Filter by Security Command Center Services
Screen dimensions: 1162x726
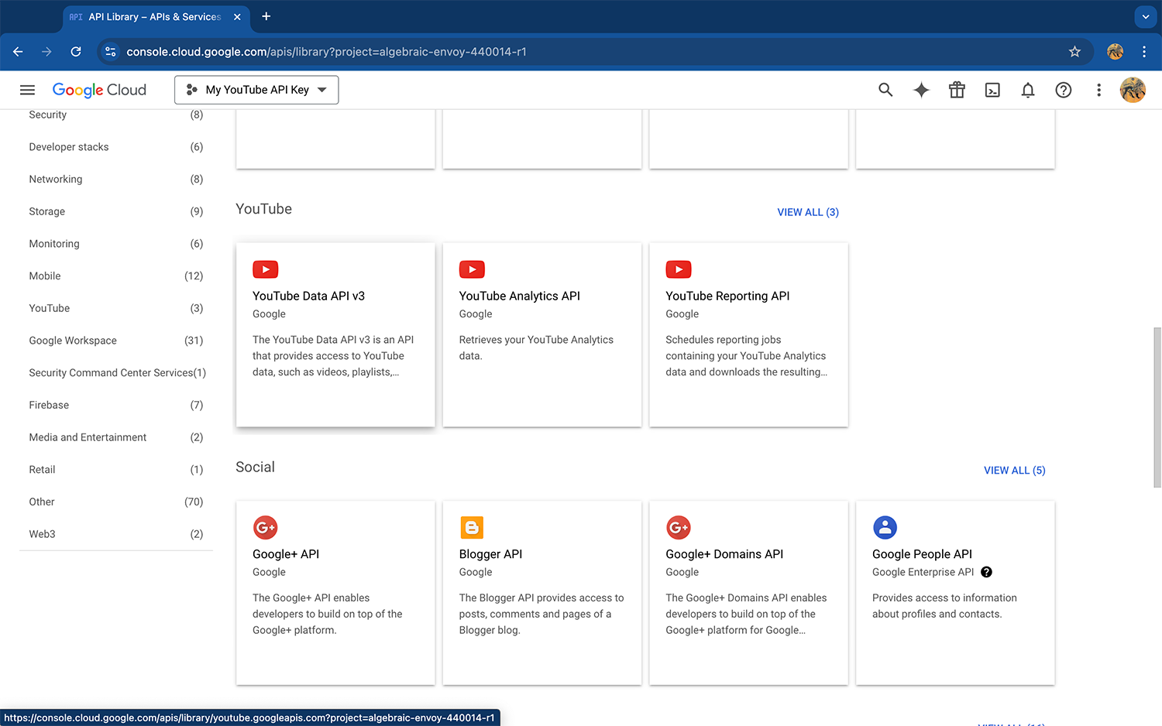(x=116, y=373)
